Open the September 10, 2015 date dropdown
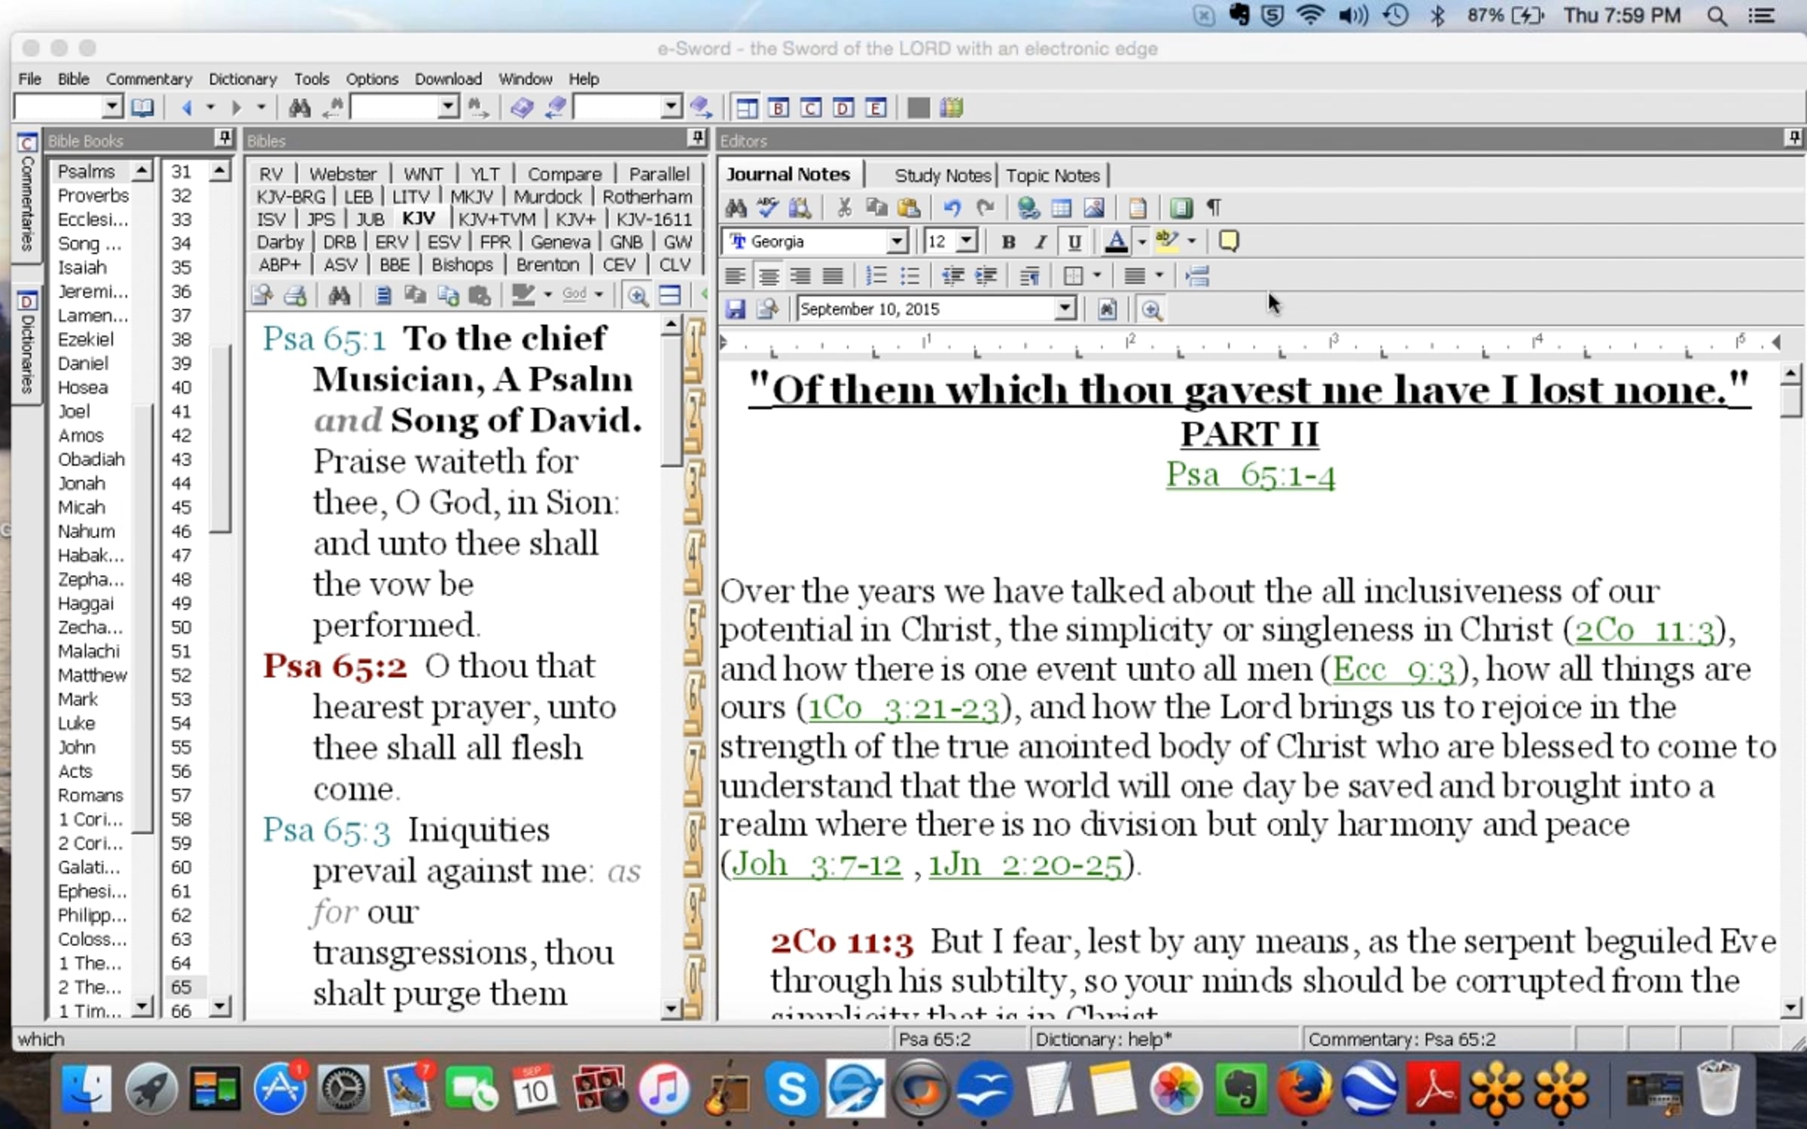 coord(1064,309)
